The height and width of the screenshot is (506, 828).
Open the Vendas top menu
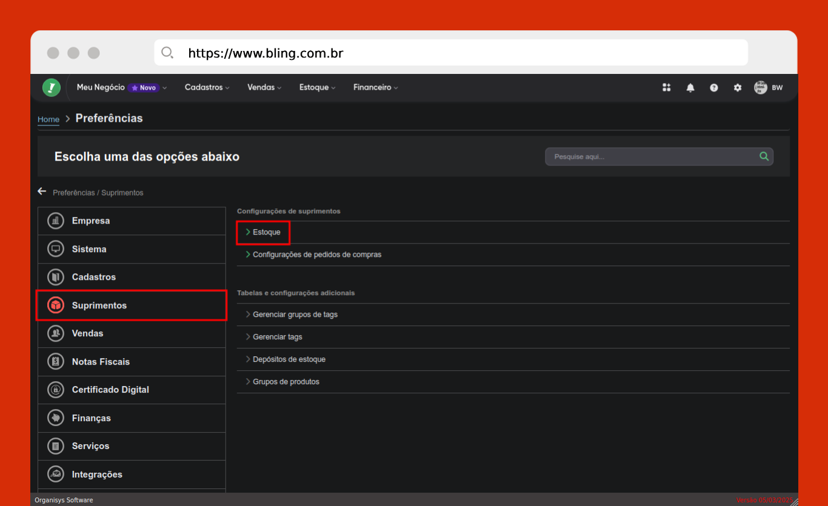tap(264, 87)
